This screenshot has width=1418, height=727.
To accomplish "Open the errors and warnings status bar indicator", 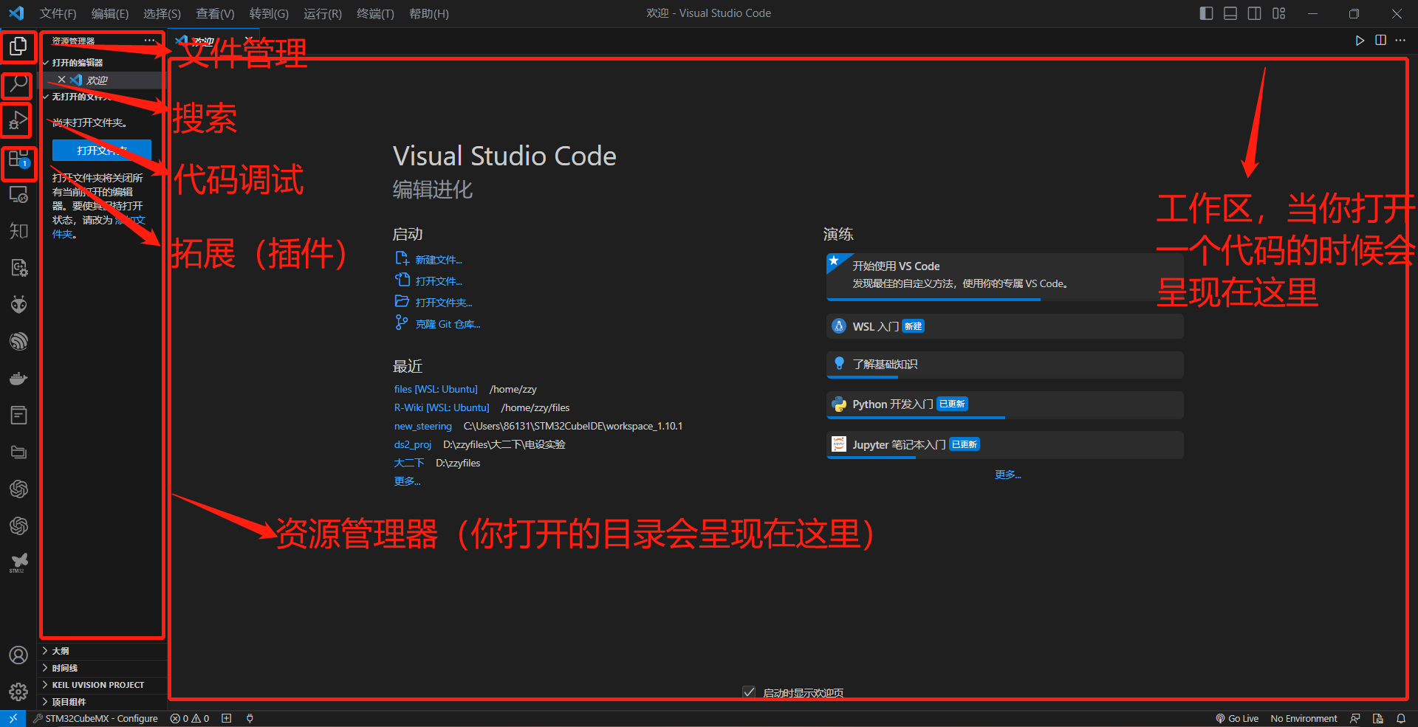I will pos(190,718).
